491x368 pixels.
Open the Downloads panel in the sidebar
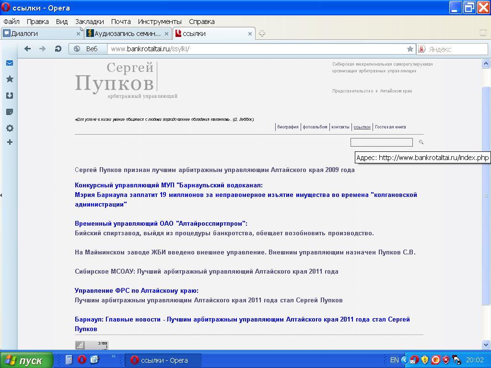tap(10, 95)
